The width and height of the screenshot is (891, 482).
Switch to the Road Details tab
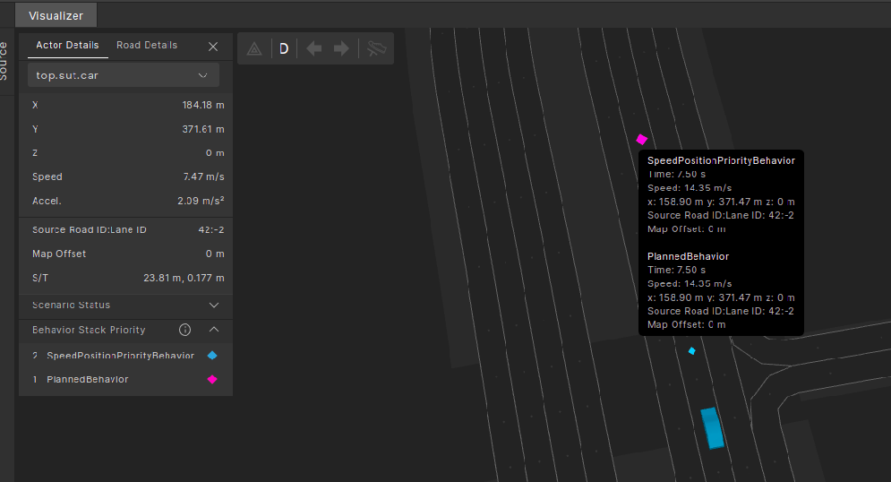click(147, 46)
